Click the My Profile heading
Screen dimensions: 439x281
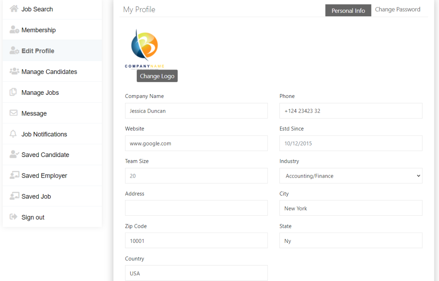coord(139,10)
